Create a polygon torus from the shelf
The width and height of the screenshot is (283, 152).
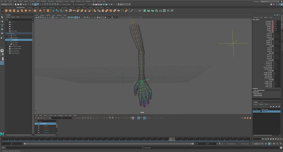(22, 11)
